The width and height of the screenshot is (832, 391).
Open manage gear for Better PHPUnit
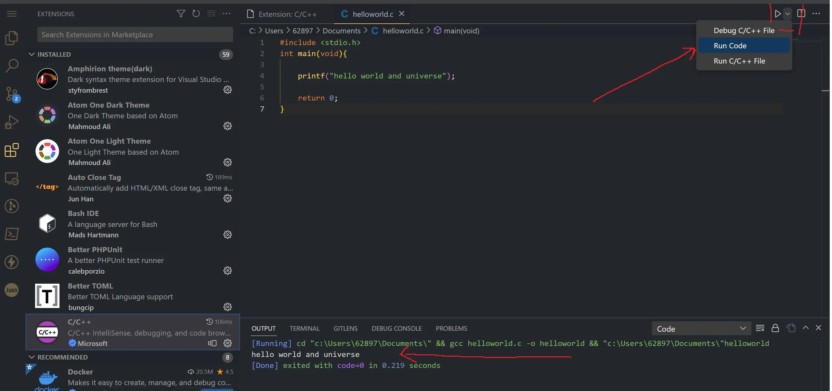point(227,271)
